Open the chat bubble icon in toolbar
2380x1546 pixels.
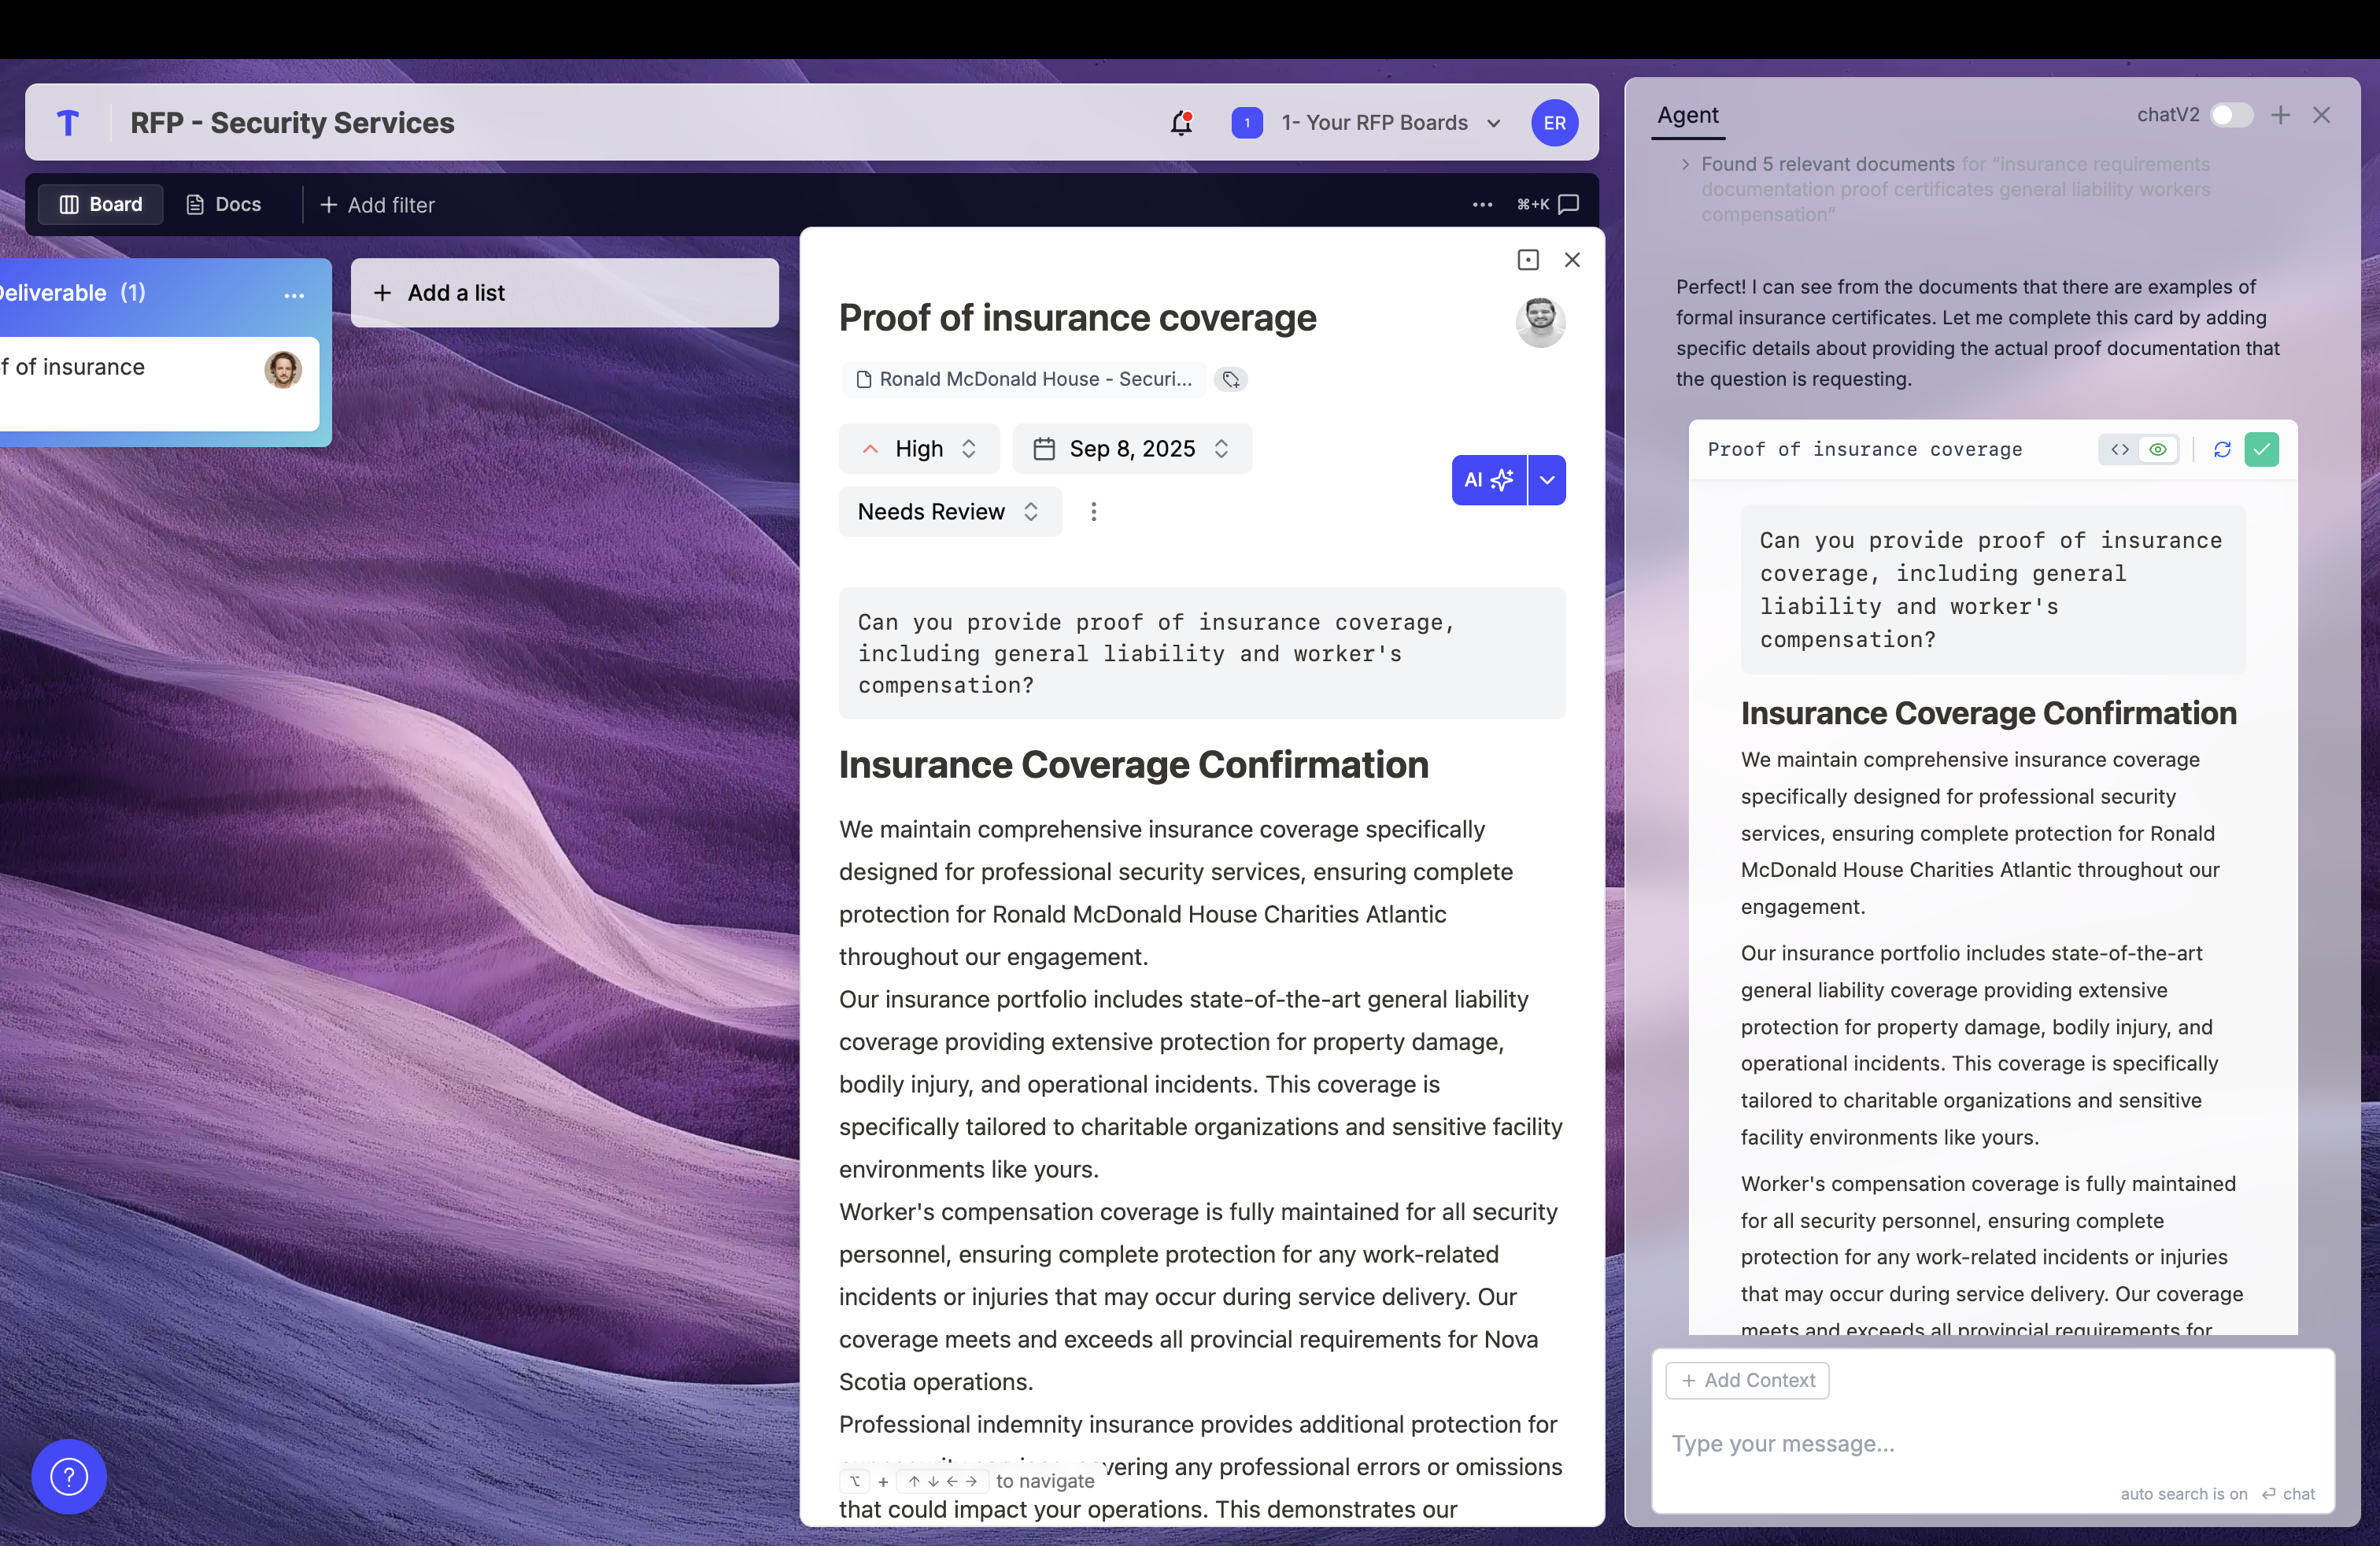pyautogui.click(x=1569, y=204)
